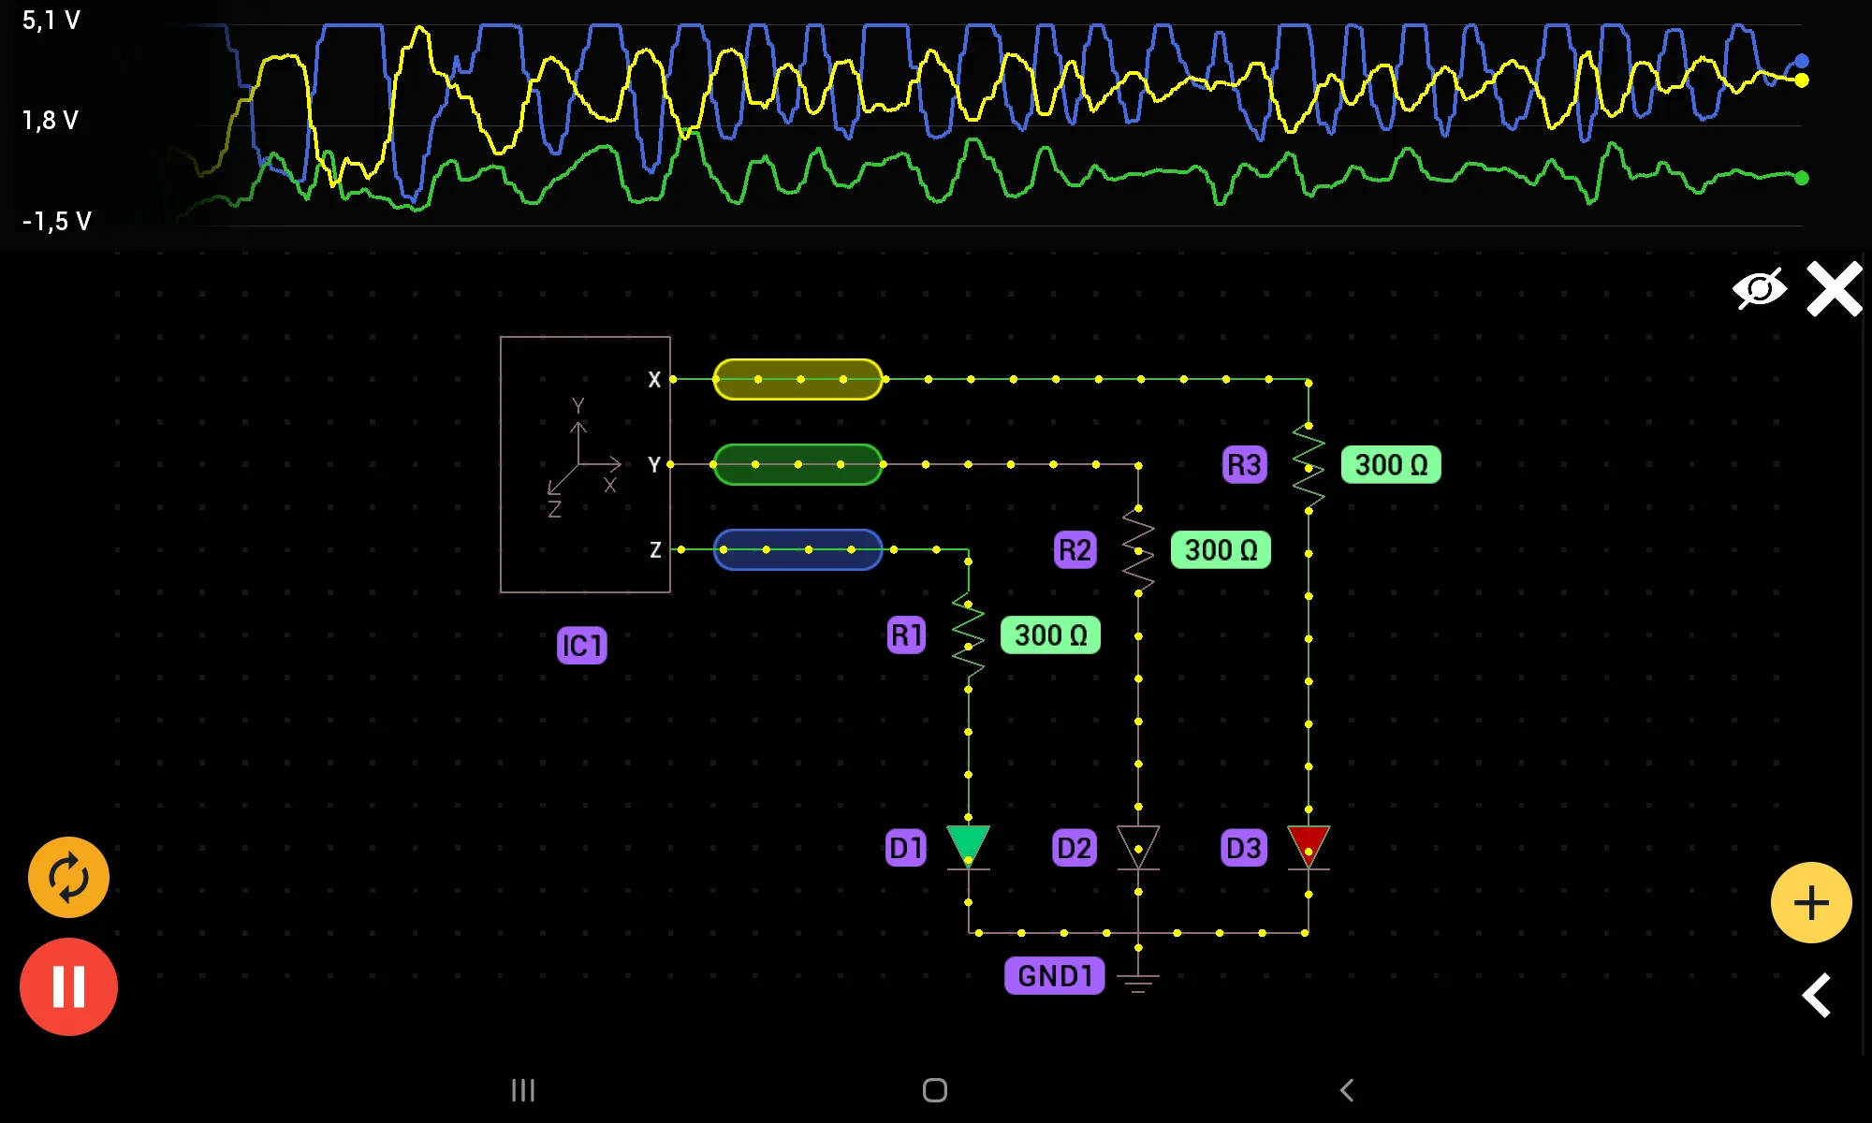1872x1123 pixels.
Task: Click the IC1 label
Action: click(x=582, y=646)
